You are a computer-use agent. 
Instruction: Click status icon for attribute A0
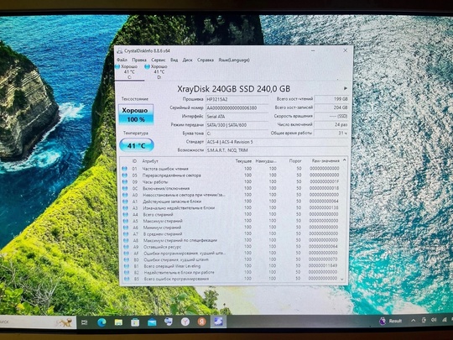point(125,195)
